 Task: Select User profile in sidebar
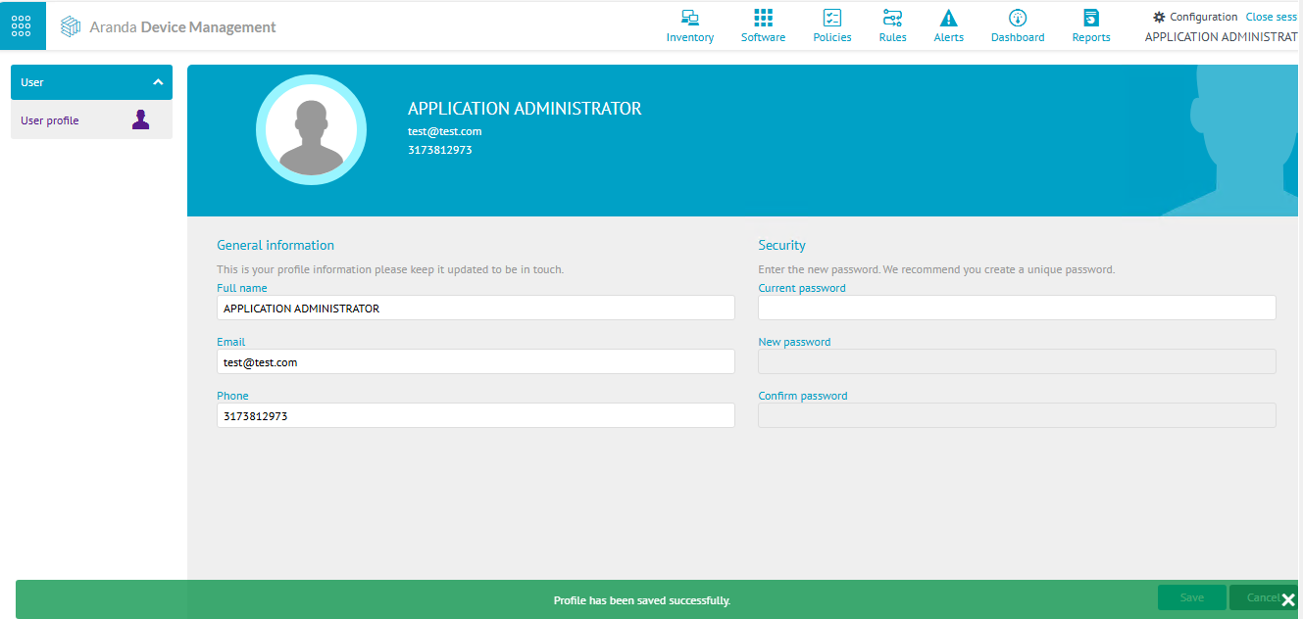point(91,120)
